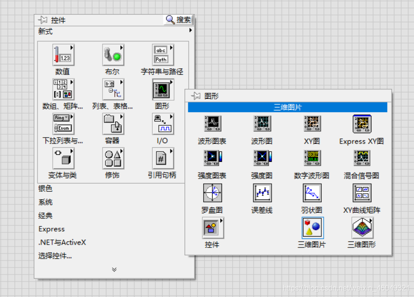Select the XY图 graph control

(x=312, y=123)
